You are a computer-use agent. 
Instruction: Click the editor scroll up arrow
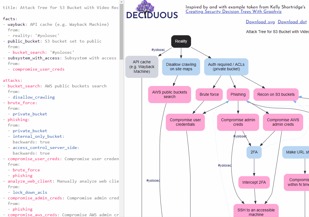[x=121, y=2]
